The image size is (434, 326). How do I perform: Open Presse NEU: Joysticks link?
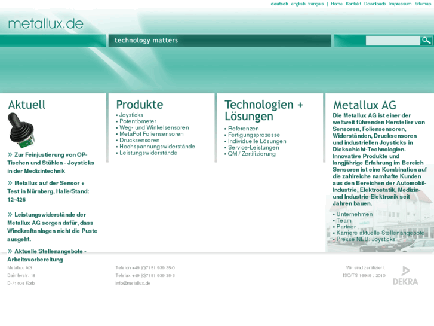pos(366,239)
